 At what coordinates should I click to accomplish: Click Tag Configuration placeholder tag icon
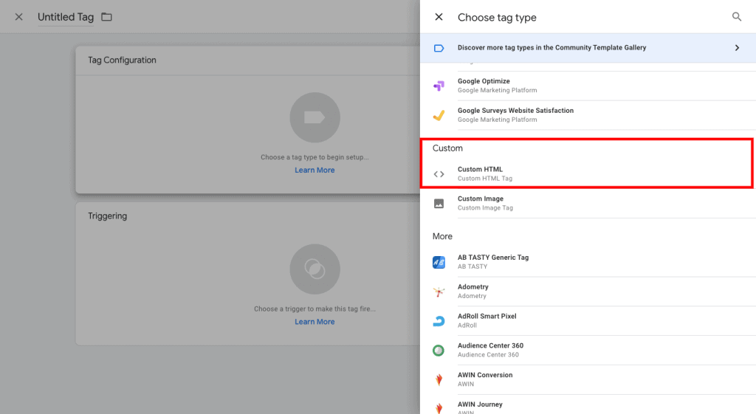click(x=315, y=117)
